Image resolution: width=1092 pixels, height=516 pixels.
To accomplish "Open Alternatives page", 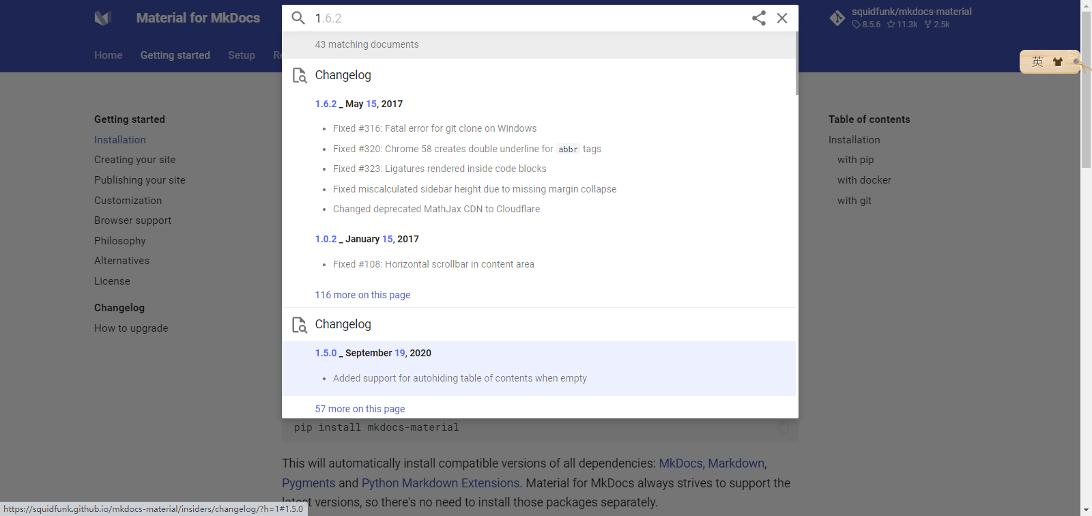I will click(x=122, y=261).
